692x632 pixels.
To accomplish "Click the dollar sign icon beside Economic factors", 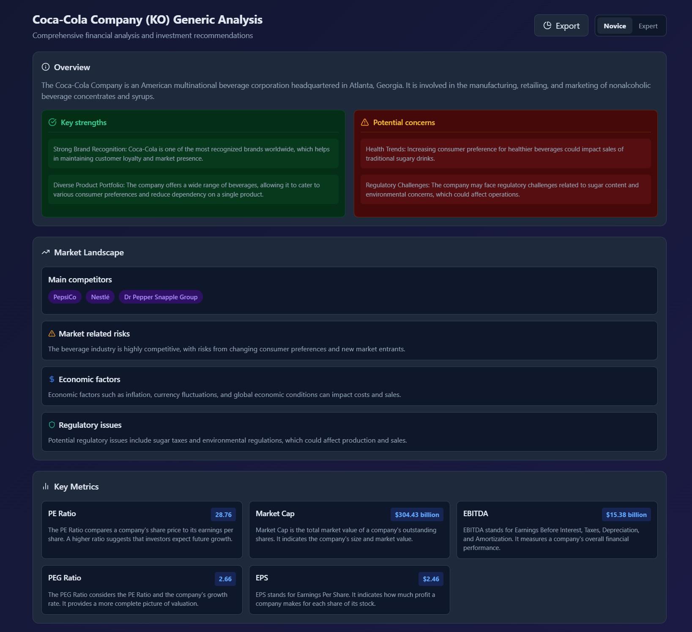I will tap(52, 379).
